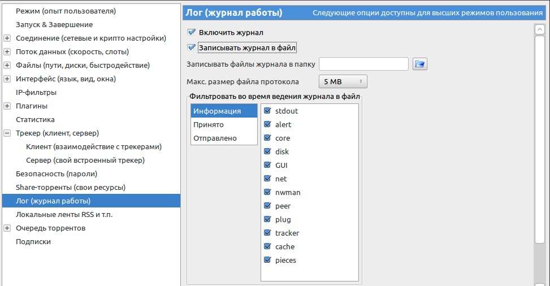This screenshot has height=286, width=550.
Task: Open Share-торренты (свои ресурсы)
Action: pyautogui.click(x=71, y=188)
